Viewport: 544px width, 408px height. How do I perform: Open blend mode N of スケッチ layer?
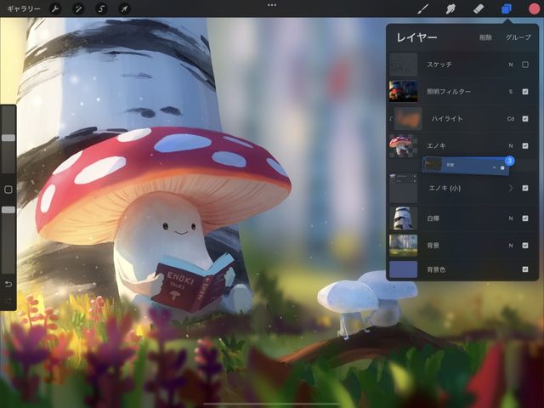[511, 65]
